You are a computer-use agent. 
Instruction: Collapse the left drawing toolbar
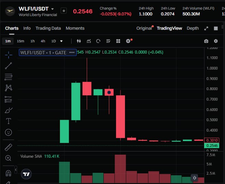[16, 170]
